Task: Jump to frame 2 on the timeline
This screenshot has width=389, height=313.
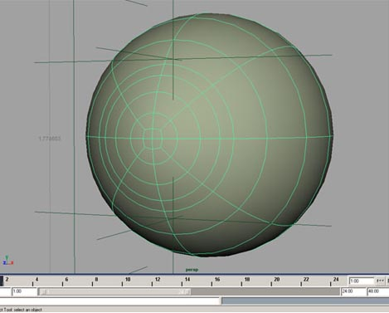Action: tap(3, 281)
